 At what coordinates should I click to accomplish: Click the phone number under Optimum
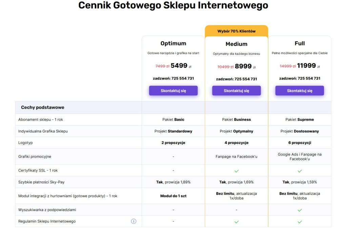[x=173, y=78]
